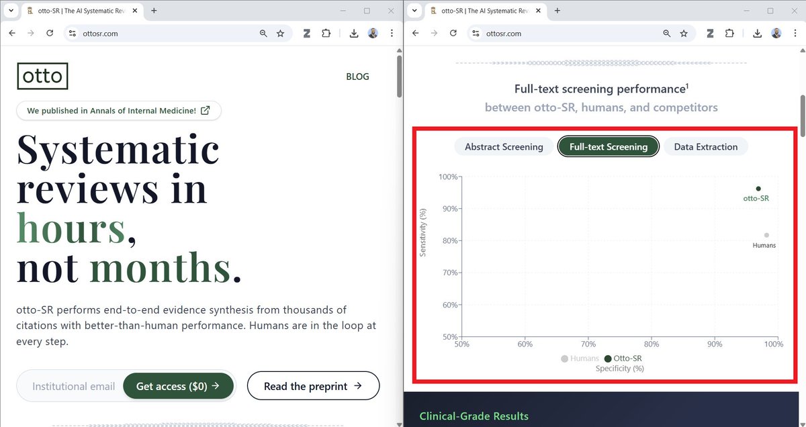Click the otto logo in the left window

[x=42, y=77]
